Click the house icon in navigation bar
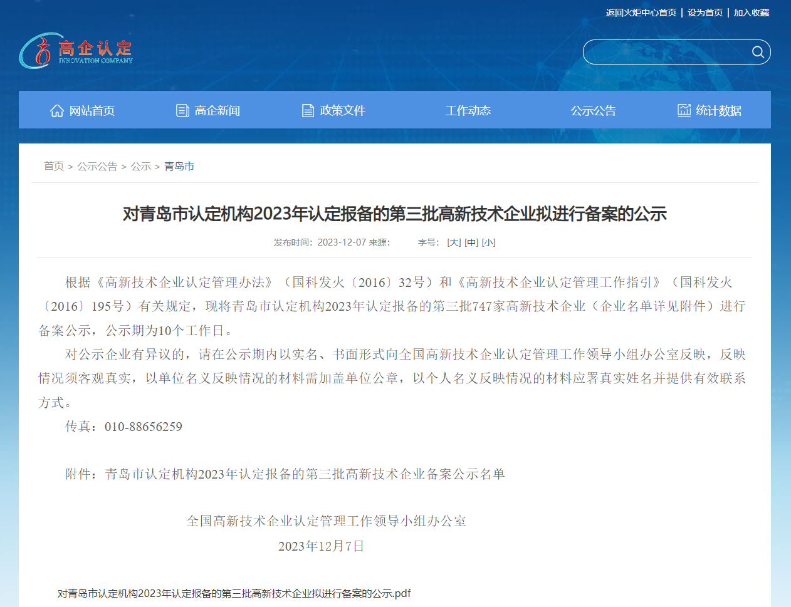Image resolution: width=791 pixels, height=607 pixels. (57, 111)
